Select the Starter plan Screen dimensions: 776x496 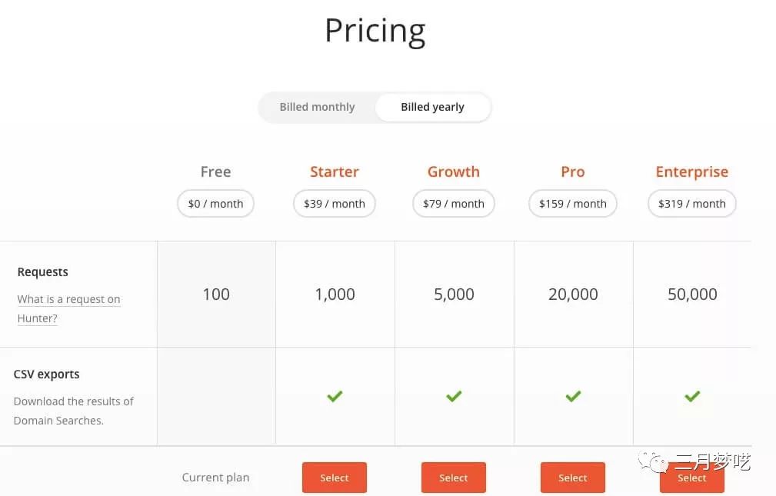pyautogui.click(x=335, y=478)
